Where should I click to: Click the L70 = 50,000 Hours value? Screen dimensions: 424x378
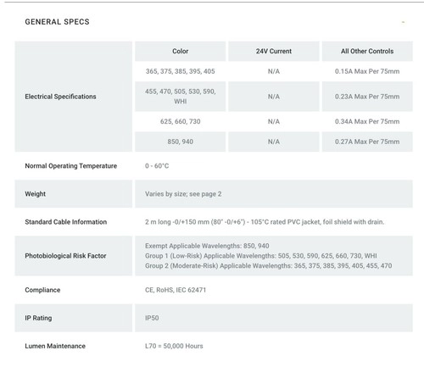click(x=174, y=346)
